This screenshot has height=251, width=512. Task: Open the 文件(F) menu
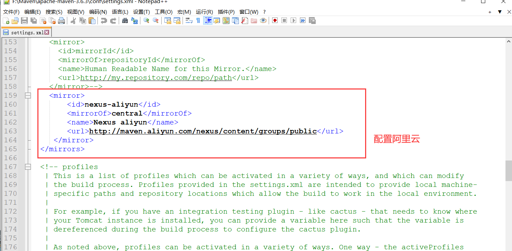(x=11, y=12)
